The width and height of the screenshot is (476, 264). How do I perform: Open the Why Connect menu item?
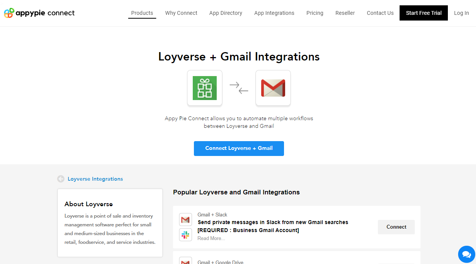(x=181, y=13)
